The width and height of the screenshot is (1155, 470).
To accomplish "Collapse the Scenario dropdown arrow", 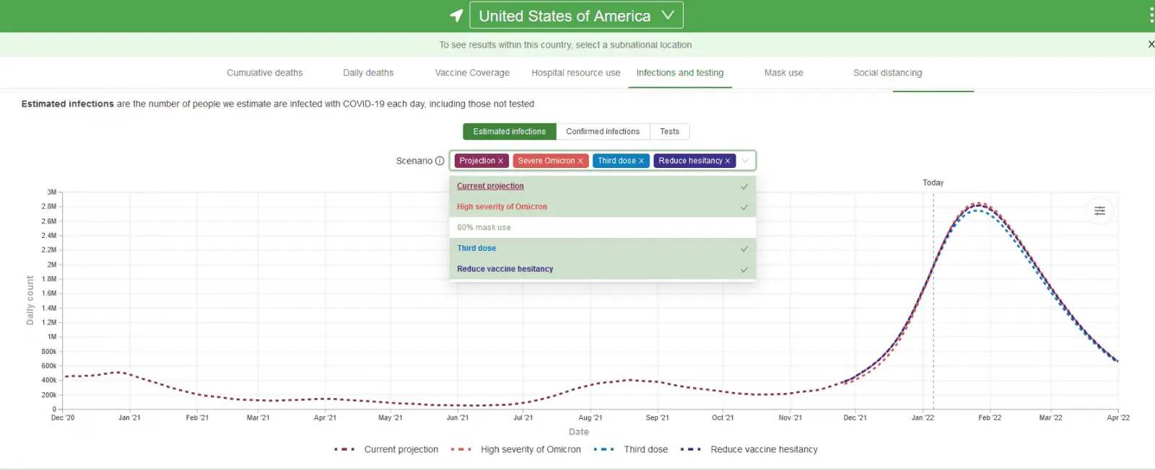I will tap(746, 161).
